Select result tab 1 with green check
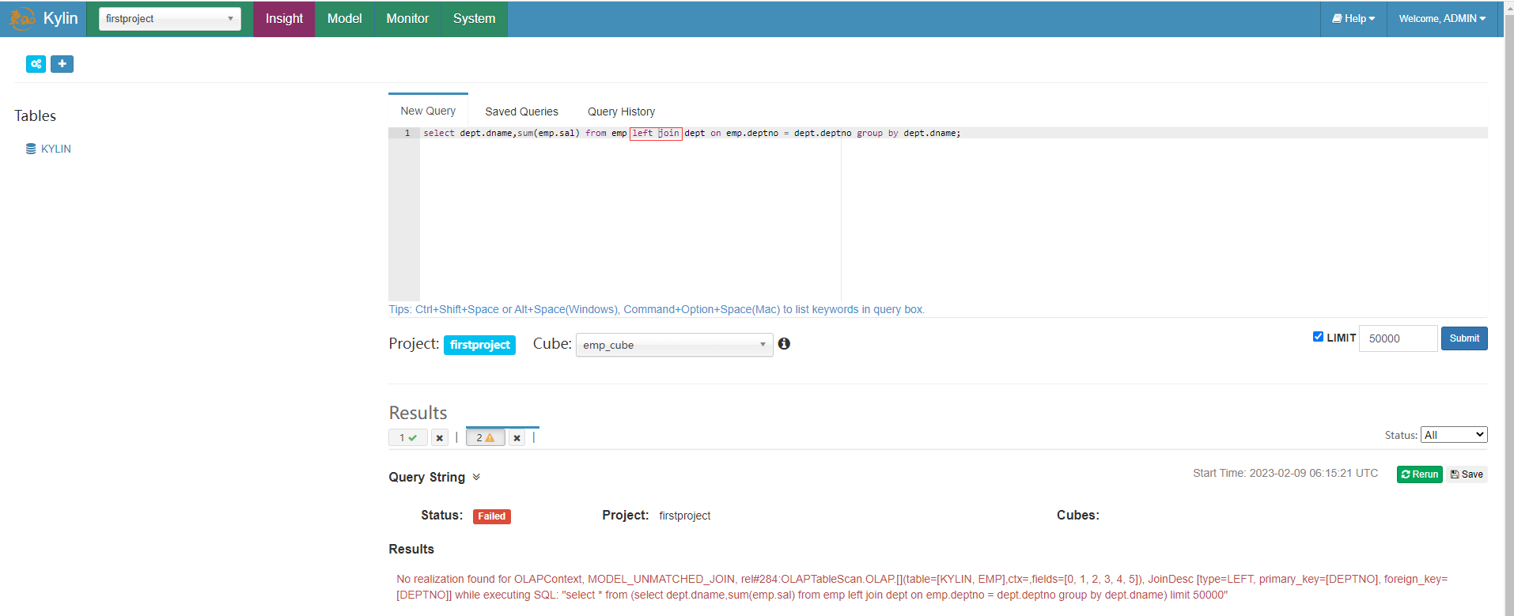Viewport: 1514px width, 616px height. point(408,437)
